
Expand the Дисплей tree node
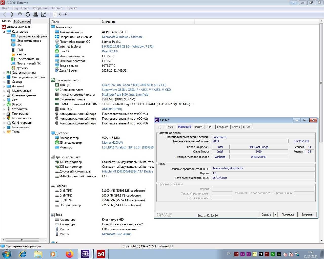4,87
